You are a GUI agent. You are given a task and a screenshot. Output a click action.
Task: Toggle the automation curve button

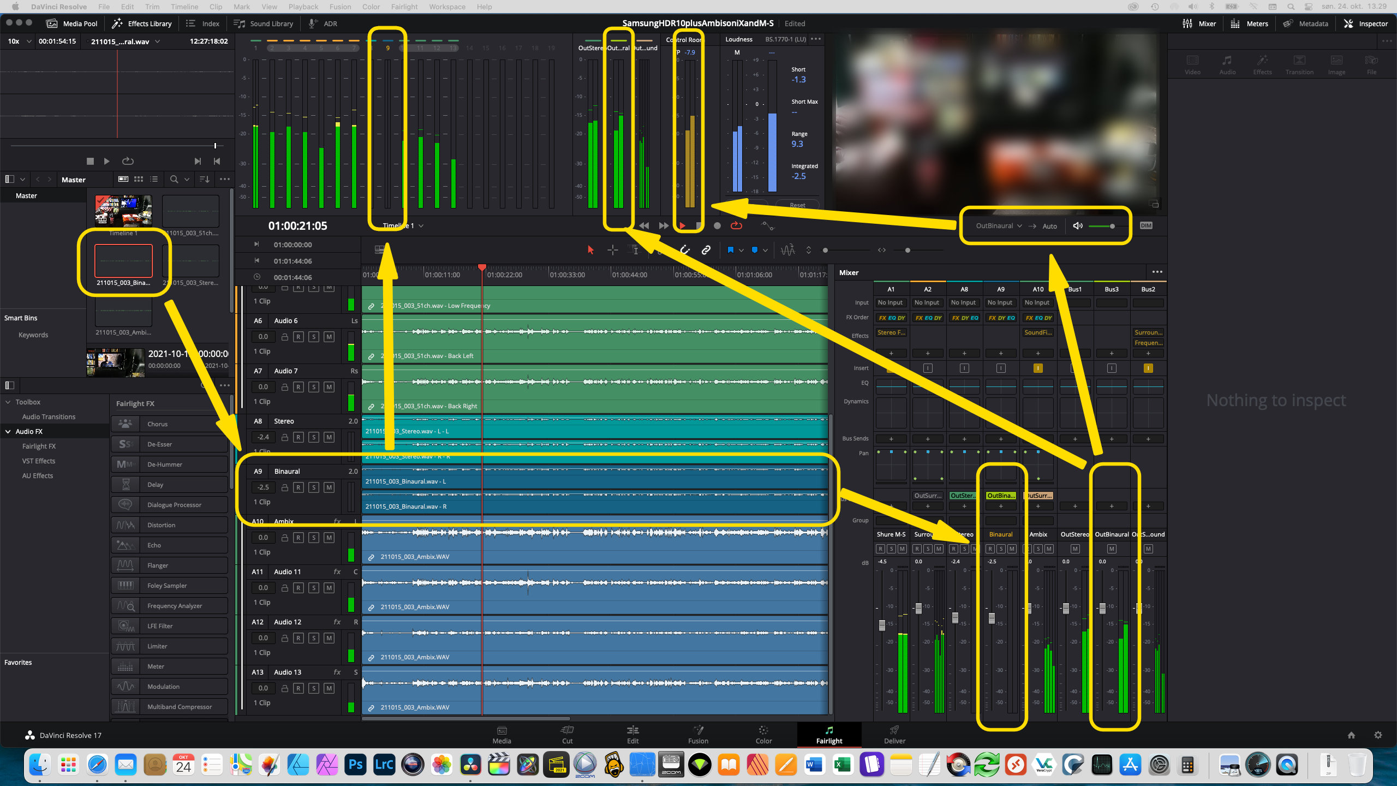(768, 225)
